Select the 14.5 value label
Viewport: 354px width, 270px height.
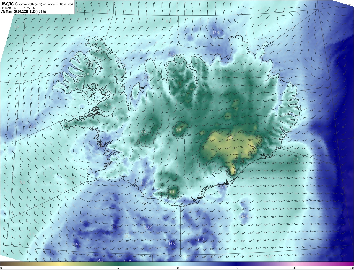[x=115, y=227]
